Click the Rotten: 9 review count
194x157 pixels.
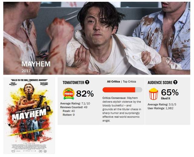(x=69, y=115)
